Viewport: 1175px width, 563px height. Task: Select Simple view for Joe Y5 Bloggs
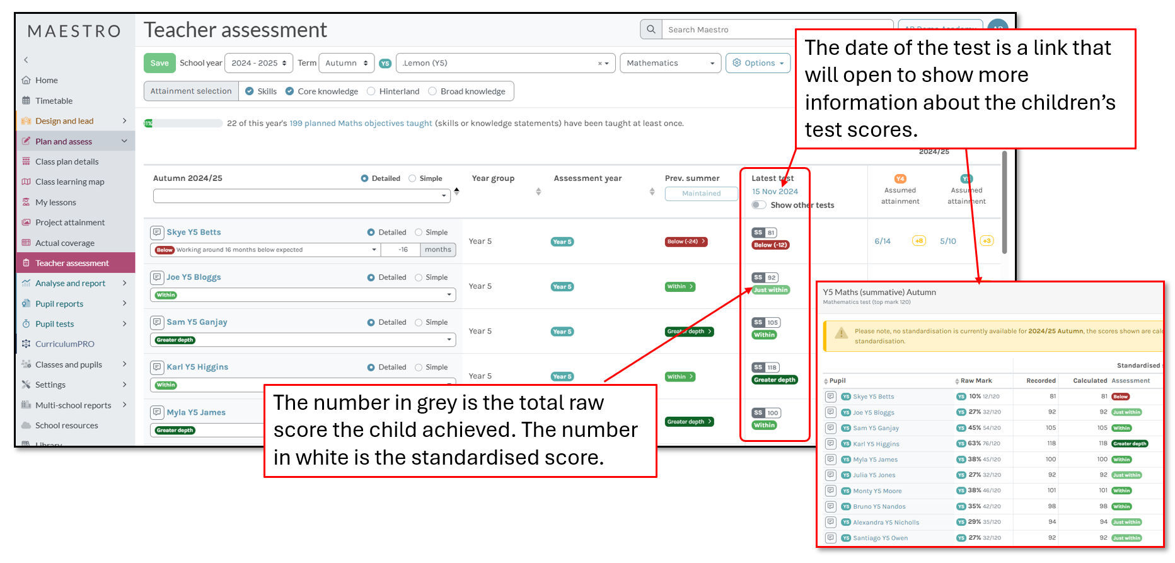(x=419, y=277)
